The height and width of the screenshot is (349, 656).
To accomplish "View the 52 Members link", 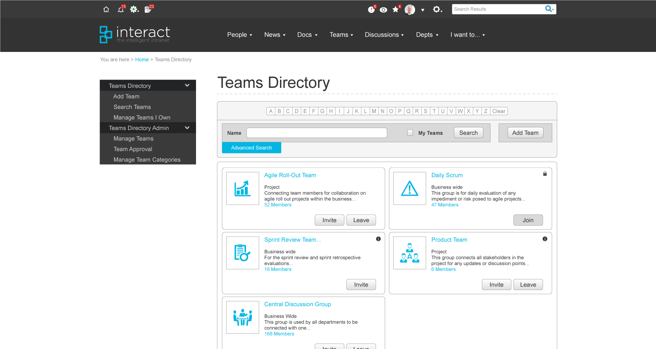I will pyautogui.click(x=278, y=205).
